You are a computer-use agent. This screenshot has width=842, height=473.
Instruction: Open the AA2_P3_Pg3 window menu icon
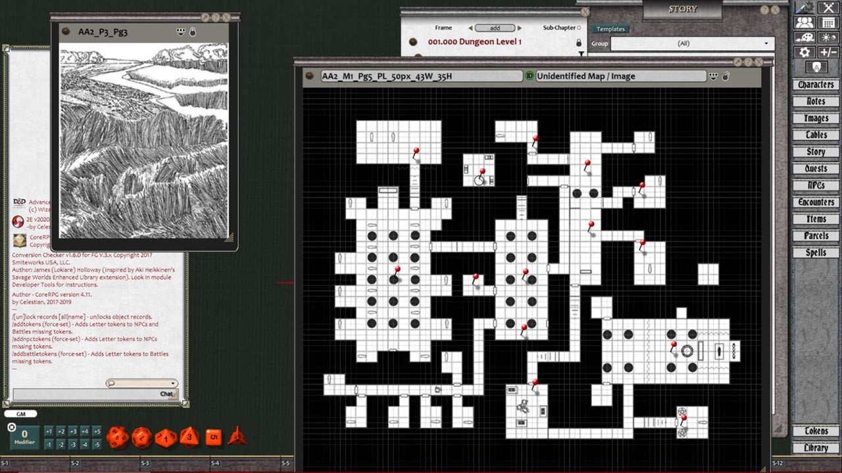[x=181, y=32]
